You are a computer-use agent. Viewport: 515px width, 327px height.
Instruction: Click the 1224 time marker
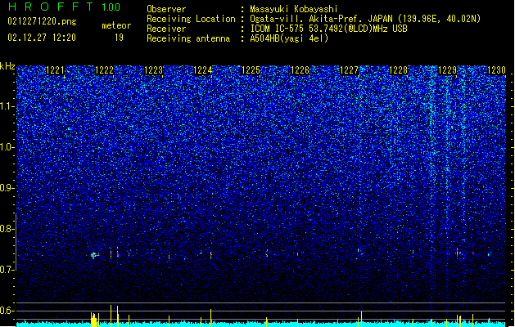(203, 70)
